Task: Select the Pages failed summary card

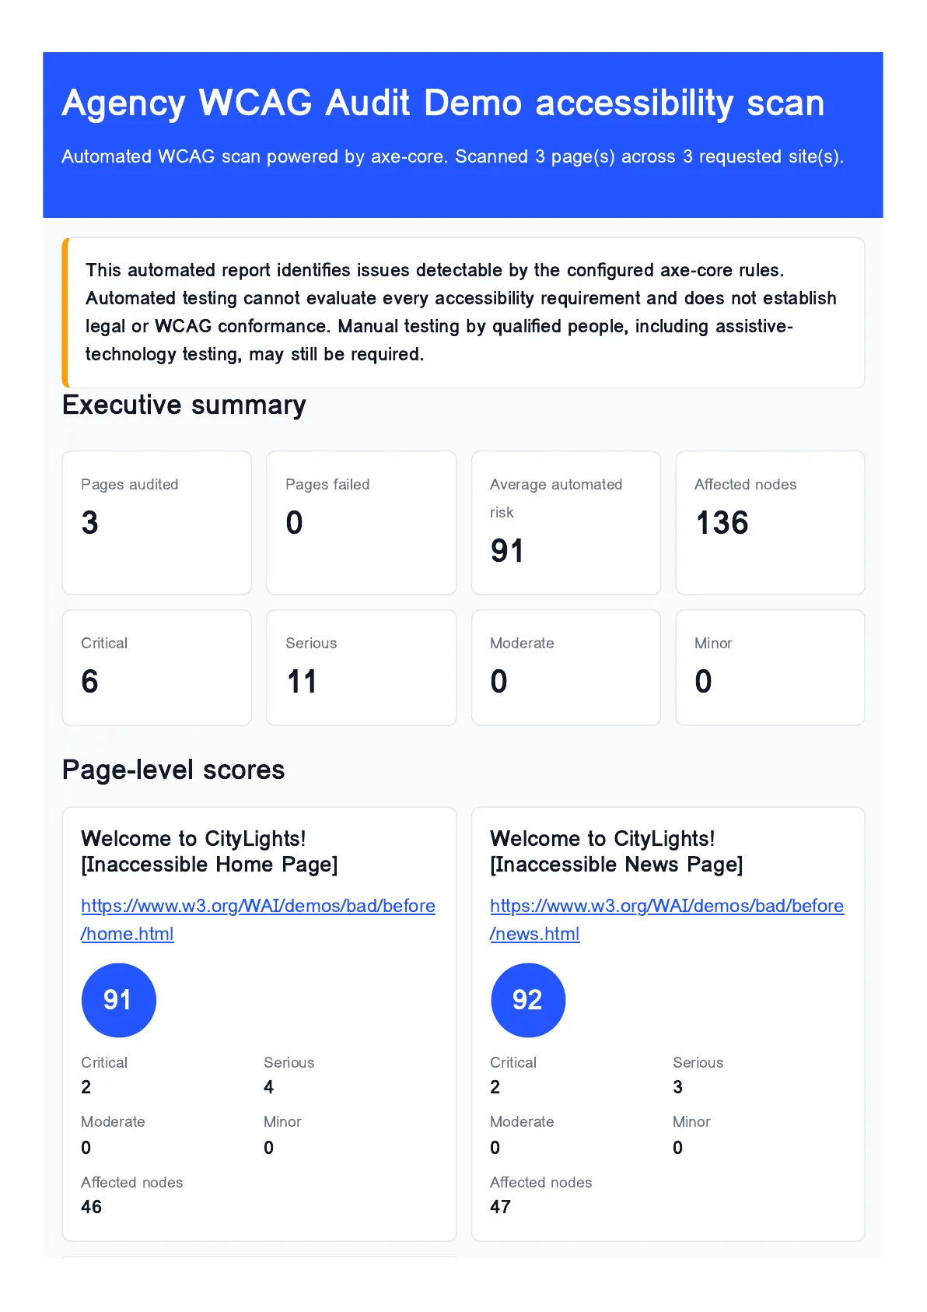Action: [x=362, y=523]
